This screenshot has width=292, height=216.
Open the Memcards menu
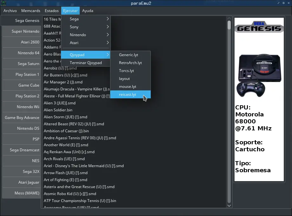click(x=31, y=11)
